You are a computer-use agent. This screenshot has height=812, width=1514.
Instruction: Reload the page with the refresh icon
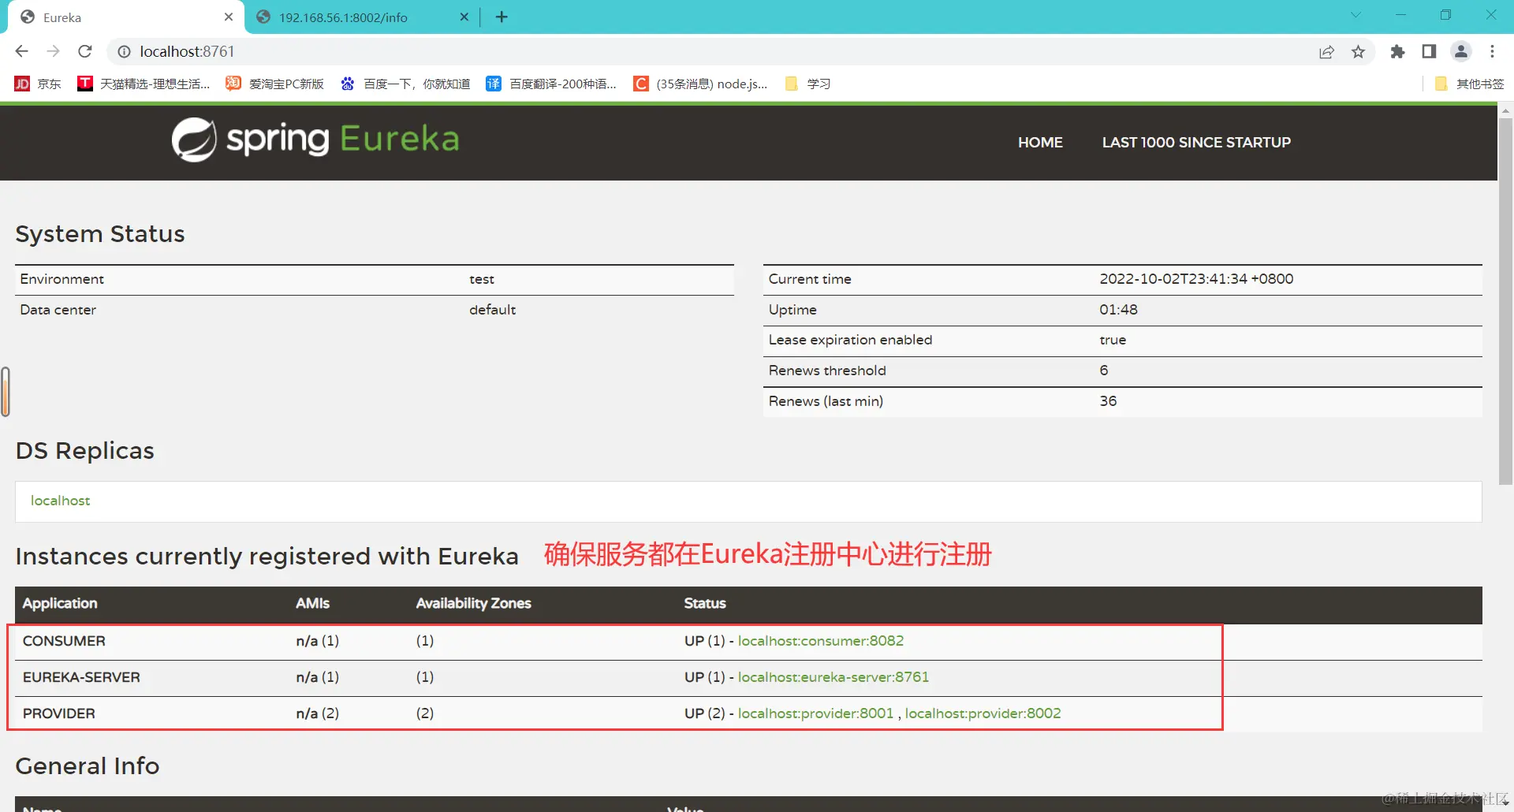pos(85,51)
